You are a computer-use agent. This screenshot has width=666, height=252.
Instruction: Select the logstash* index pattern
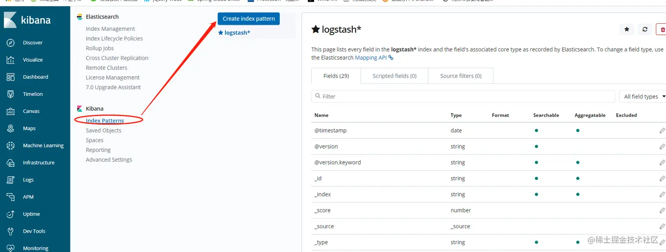[x=237, y=33]
